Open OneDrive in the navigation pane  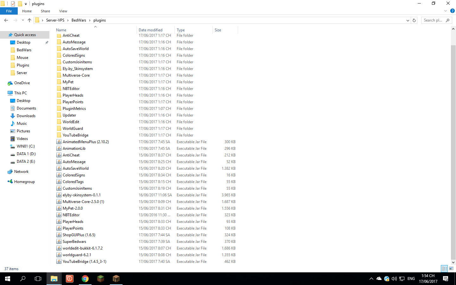[x=22, y=83]
